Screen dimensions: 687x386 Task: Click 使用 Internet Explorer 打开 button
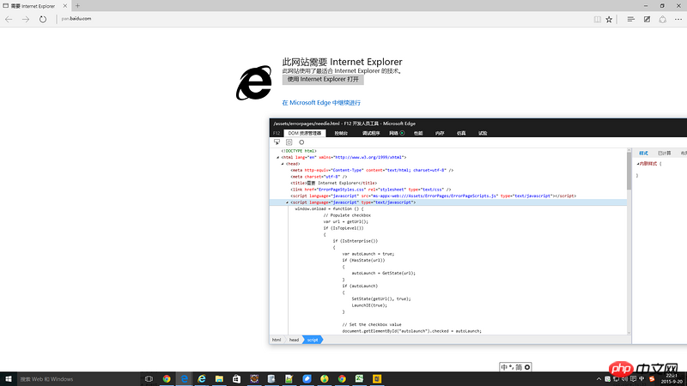[323, 79]
